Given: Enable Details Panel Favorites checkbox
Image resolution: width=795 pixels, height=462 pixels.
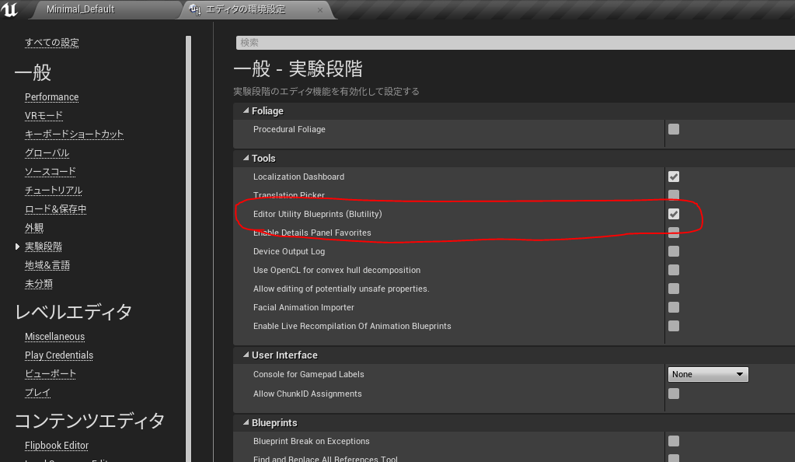Looking at the screenshot, I should [x=674, y=233].
